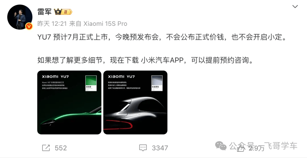Open the titanium silver YU7 image thumbnail
The image size is (307, 158).
pyautogui.click(x=135, y=103)
